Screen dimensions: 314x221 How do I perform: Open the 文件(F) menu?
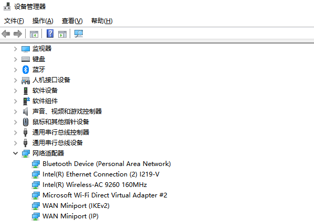pyautogui.click(x=14, y=21)
